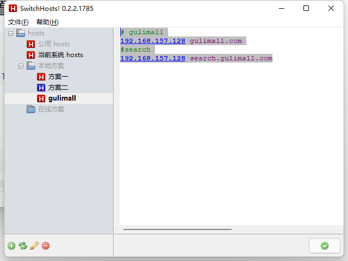Click the 本地方案 folder label

(51, 66)
